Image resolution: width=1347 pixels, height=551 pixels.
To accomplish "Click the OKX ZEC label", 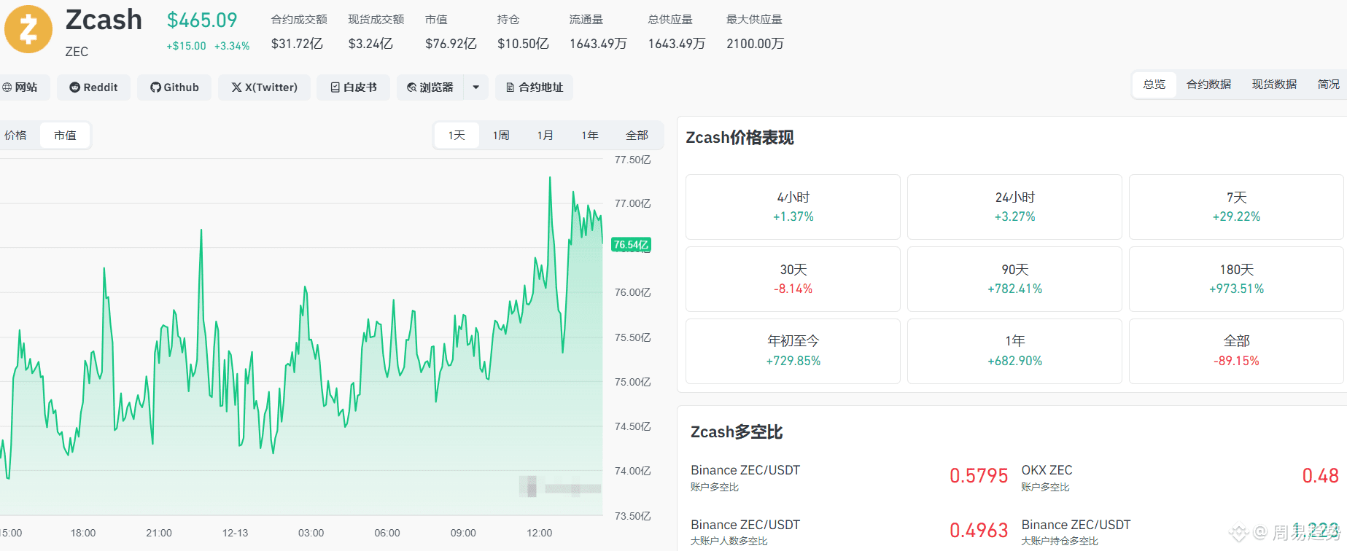I will (1047, 470).
